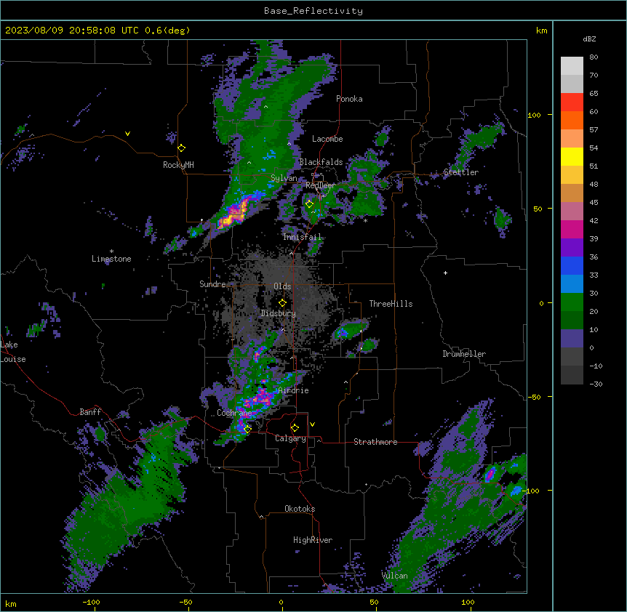The image size is (627, 612).
Task: Click the Lacombe town label
Action: click(327, 139)
